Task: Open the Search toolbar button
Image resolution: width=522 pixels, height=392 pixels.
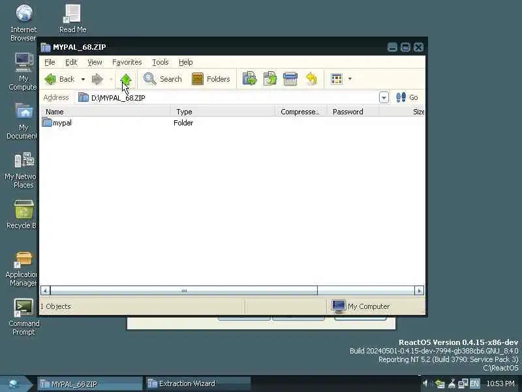Action: click(162, 79)
